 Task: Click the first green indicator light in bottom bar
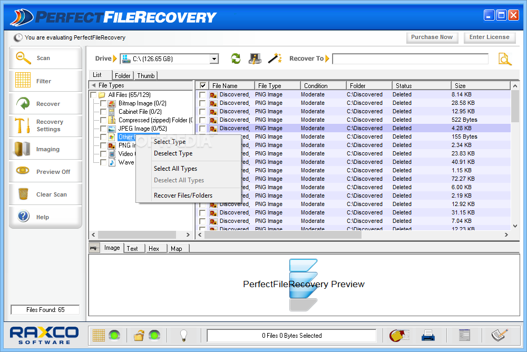click(114, 335)
